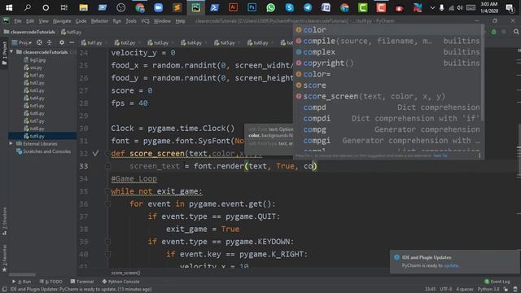Click the volume icon in system tray

[459, 7]
